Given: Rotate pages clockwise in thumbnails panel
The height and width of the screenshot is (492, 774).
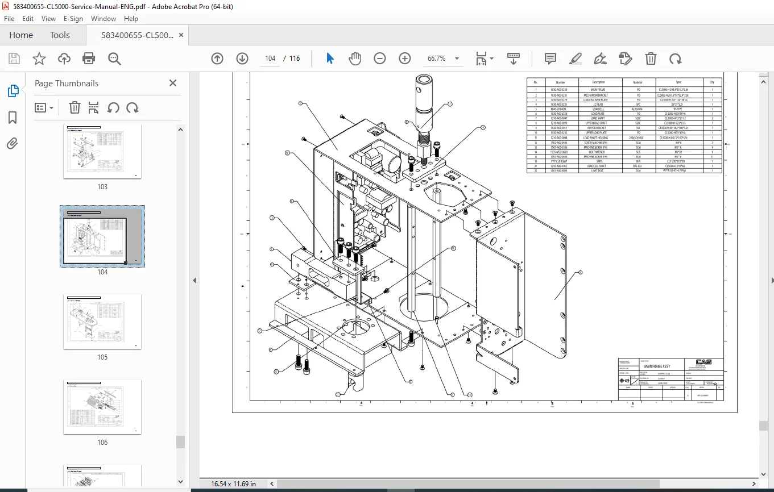Looking at the screenshot, I should click(133, 107).
